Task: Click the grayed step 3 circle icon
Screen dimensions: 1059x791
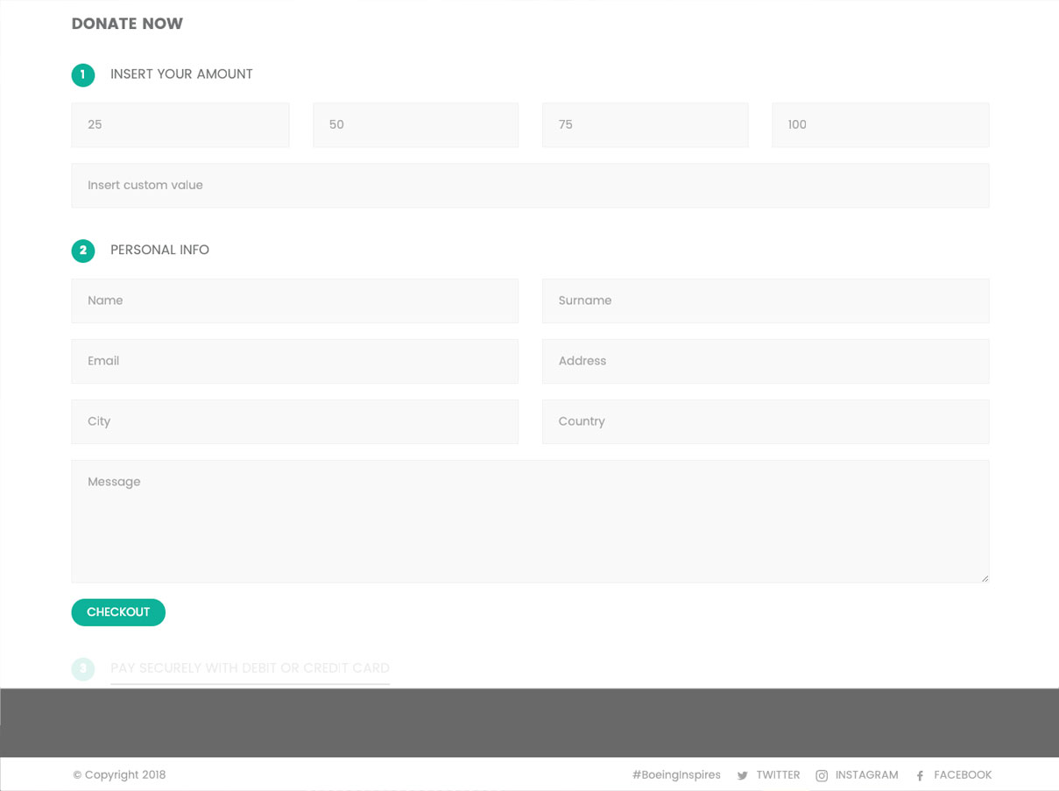Action: tap(82, 668)
